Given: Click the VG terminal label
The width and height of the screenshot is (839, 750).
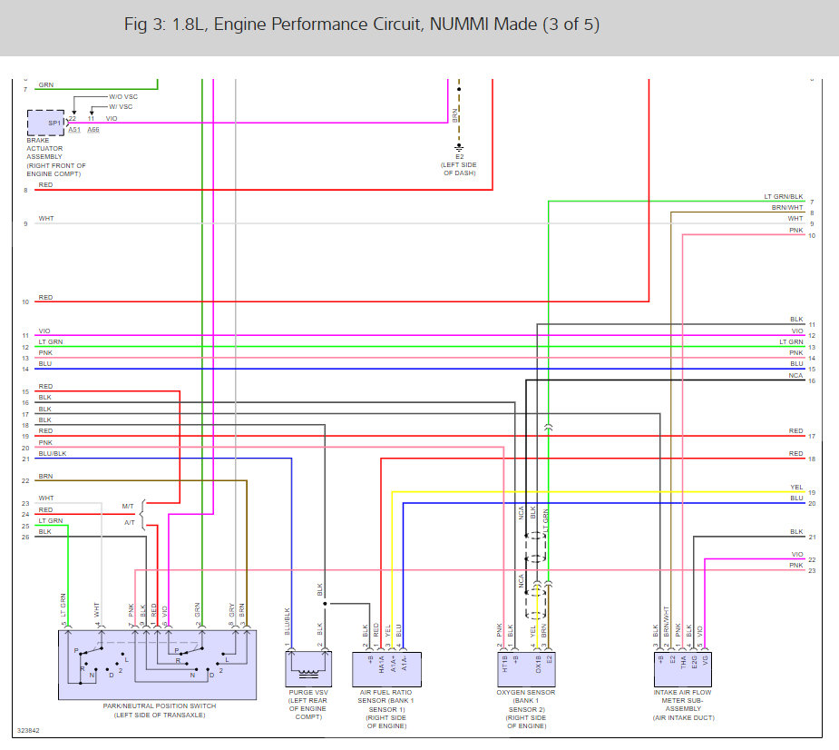Looking at the screenshot, I should [x=706, y=659].
